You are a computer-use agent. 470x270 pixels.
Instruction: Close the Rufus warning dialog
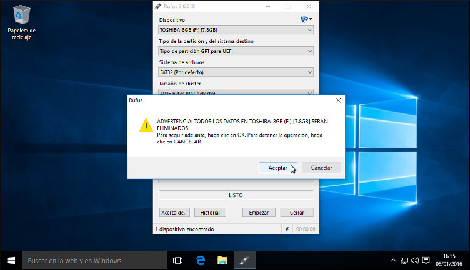(338, 100)
